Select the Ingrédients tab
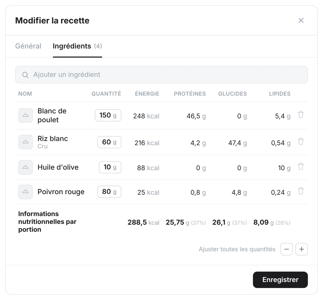 coord(77,46)
